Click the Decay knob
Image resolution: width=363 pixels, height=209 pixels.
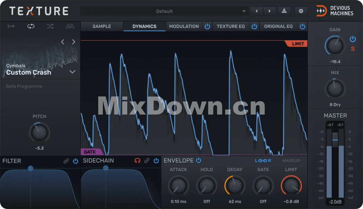[235, 185]
